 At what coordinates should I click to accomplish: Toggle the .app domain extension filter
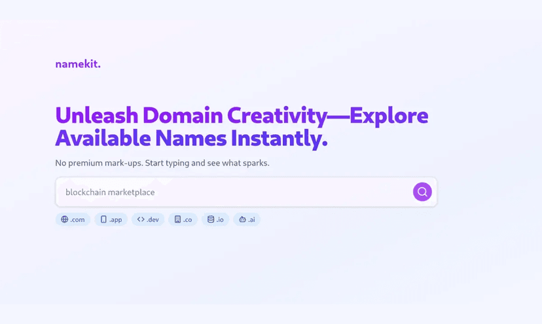[111, 219]
